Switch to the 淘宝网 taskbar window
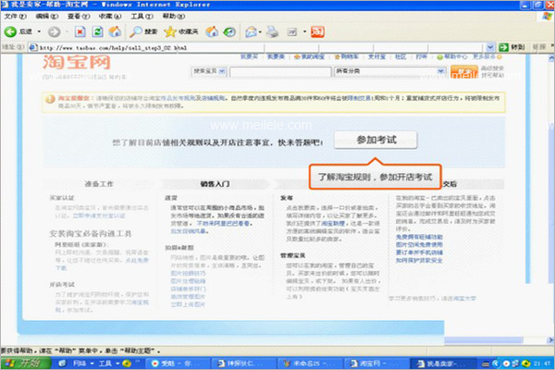This screenshot has width=555, height=370. pyautogui.click(x=376, y=364)
